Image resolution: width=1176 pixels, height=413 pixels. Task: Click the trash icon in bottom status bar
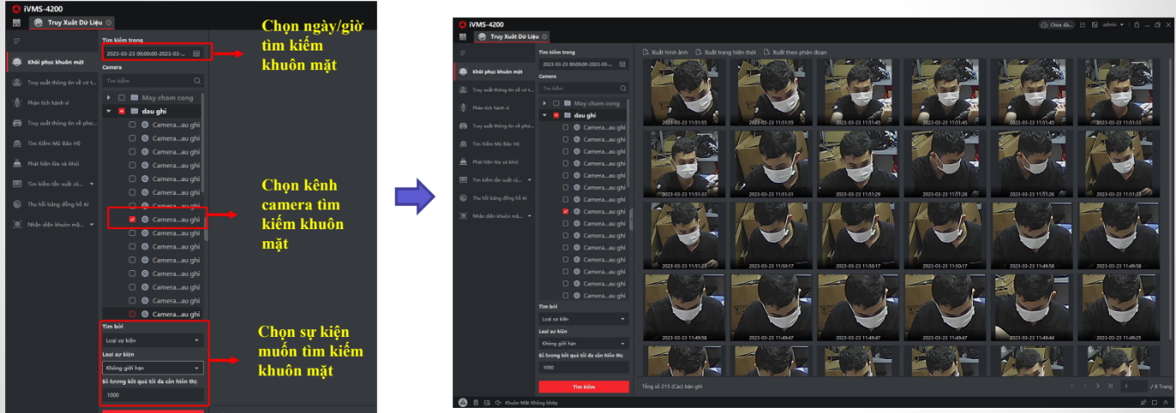coord(475,402)
